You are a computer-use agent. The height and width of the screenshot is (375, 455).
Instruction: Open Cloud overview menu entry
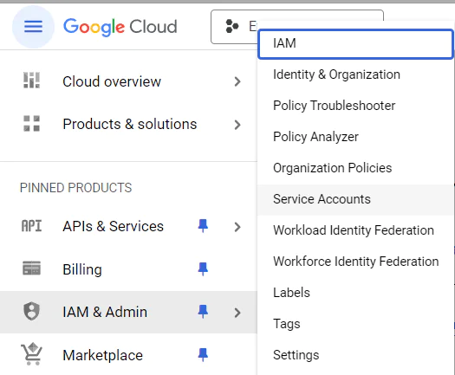tap(128, 81)
